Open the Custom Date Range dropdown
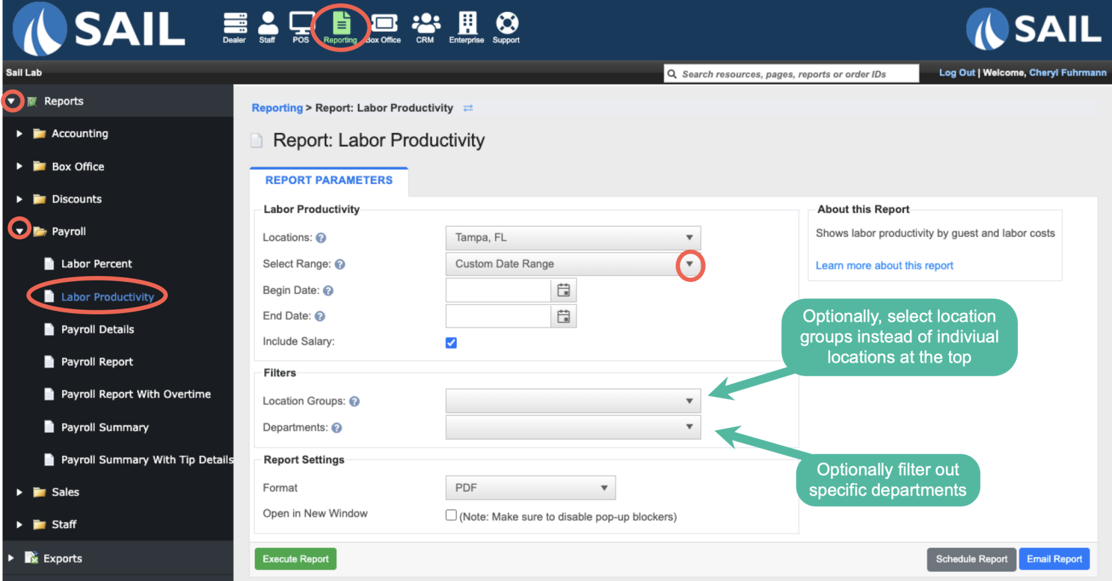The width and height of the screenshot is (1112, 581). tap(573, 264)
